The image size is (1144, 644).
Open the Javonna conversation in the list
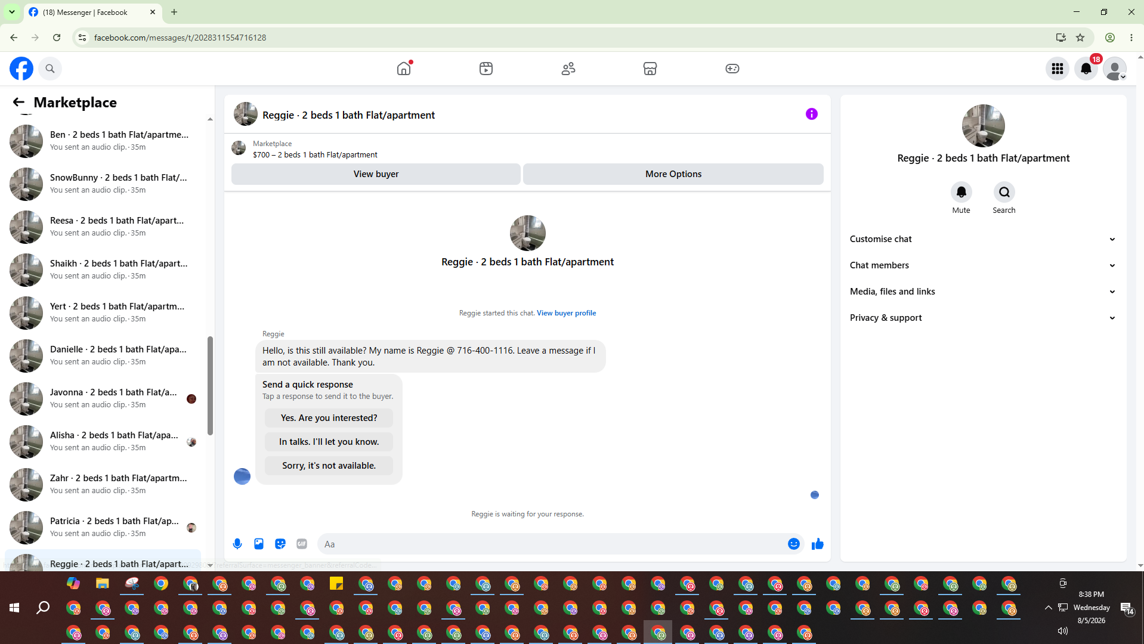[103, 398]
